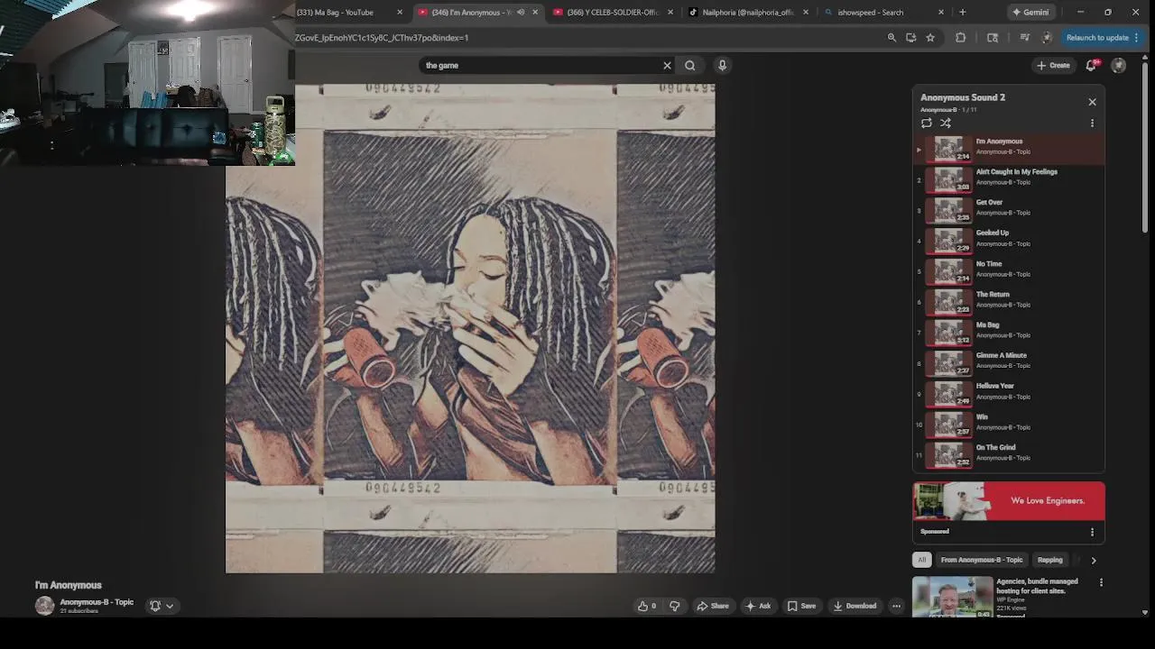Viewport: 1155px width, 649px height.
Task: Mute the 'I'm Anonymous' tab audio
Action: 521,12
